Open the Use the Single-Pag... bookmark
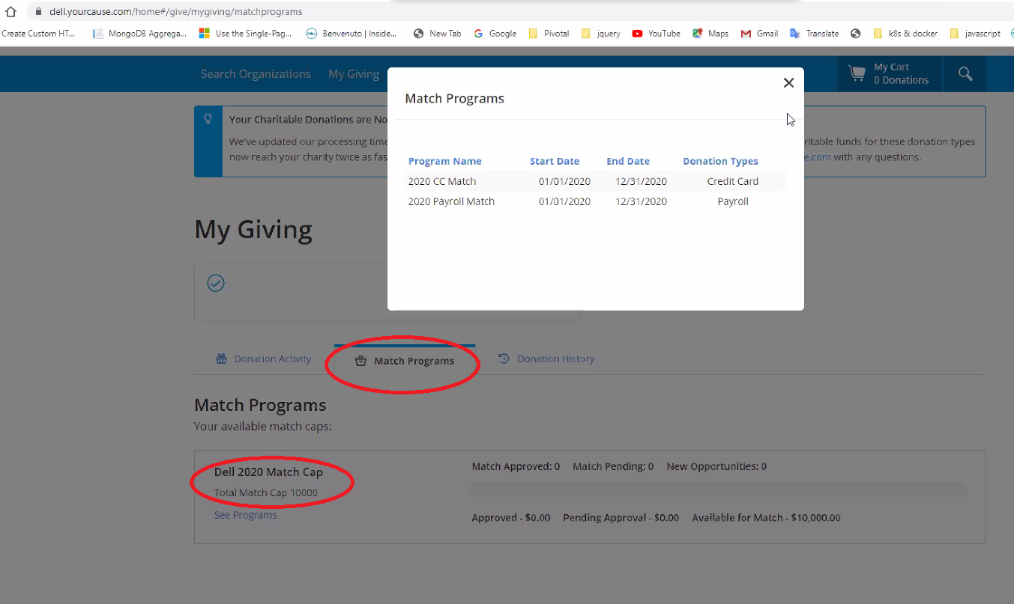This screenshot has height=604, width=1014. (245, 33)
